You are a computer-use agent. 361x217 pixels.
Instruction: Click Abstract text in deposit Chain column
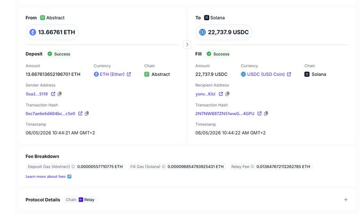160,74
